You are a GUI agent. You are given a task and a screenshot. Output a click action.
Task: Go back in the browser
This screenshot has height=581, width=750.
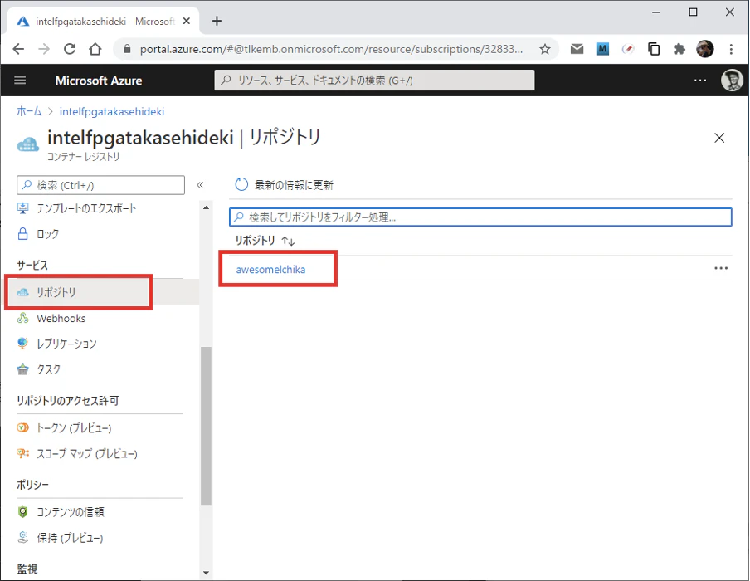(18, 49)
